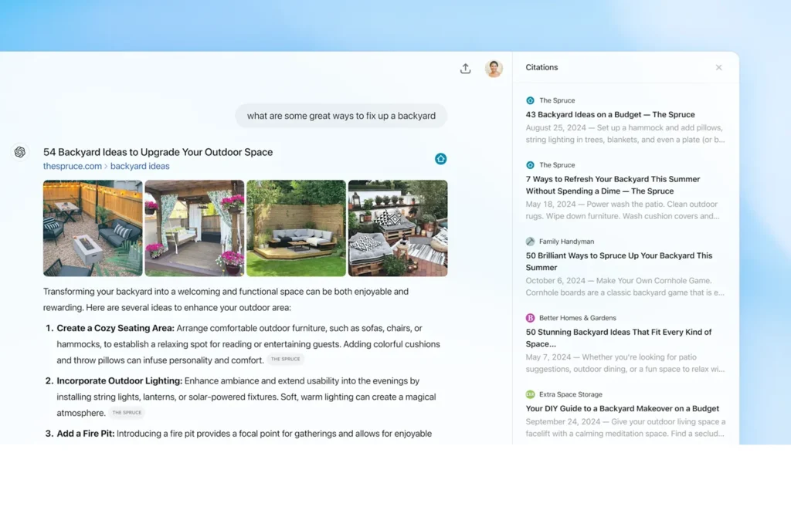The height and width of the screenshot is (507, 791).
Task: Open the fire pit patio thumbnail
Action: 93,228
